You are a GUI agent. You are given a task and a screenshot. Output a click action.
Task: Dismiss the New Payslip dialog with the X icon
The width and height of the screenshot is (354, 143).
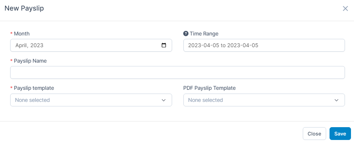coord(345,9)
